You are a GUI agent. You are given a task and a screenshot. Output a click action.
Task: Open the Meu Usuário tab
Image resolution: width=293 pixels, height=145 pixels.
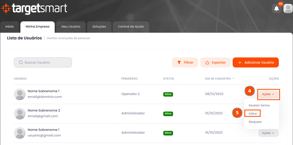(71, 27)
